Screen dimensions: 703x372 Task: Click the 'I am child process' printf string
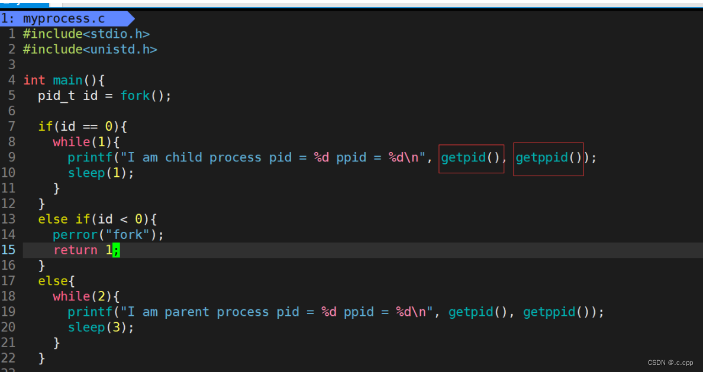tap(272, 158)
